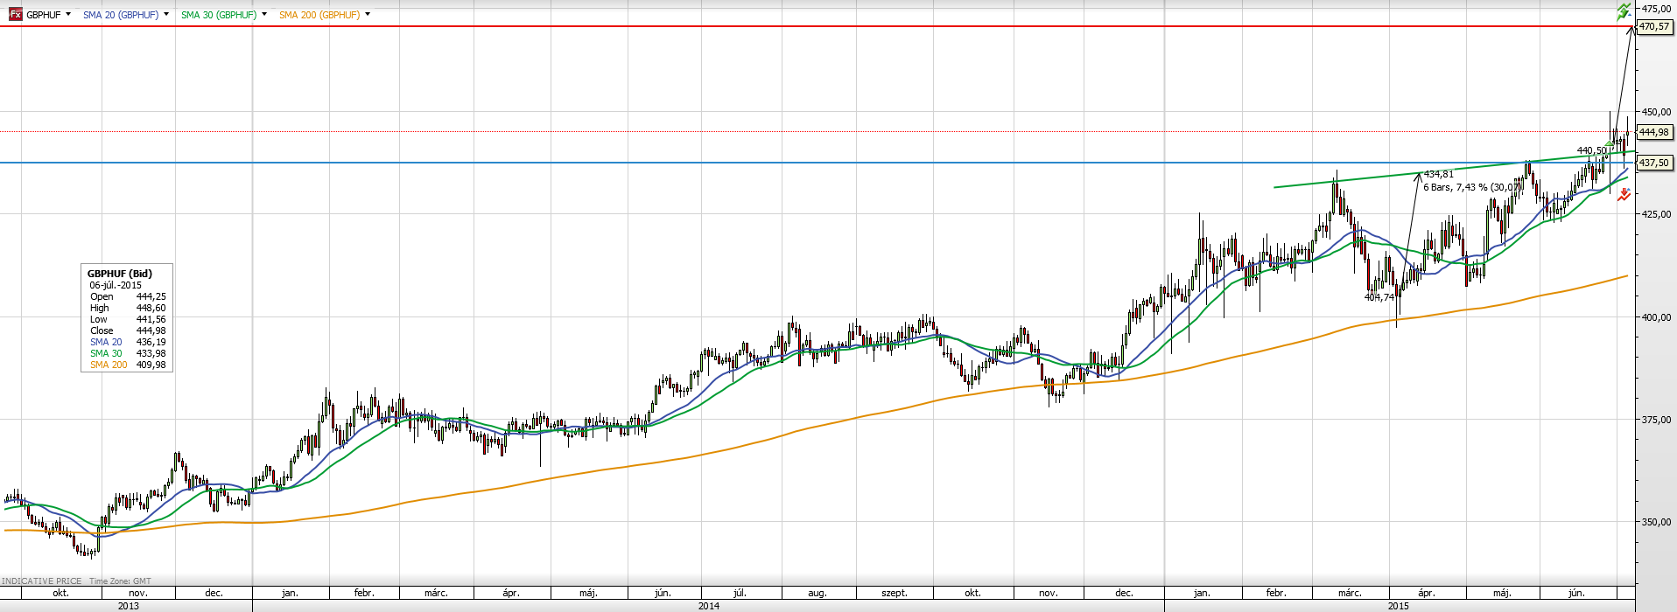Click the '06-júl.-2015' date in the info box
Image resolution: width=1677 pixels, height=612 pixels.
(x=116, y=285)
